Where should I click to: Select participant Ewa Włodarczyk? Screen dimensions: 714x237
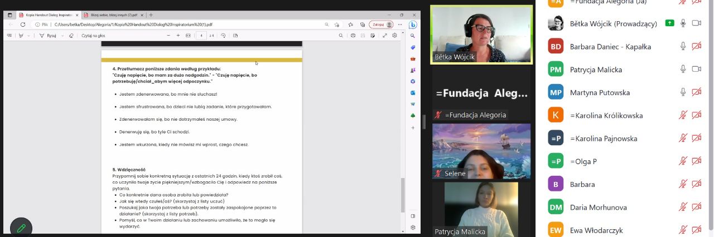pos(625,230)
